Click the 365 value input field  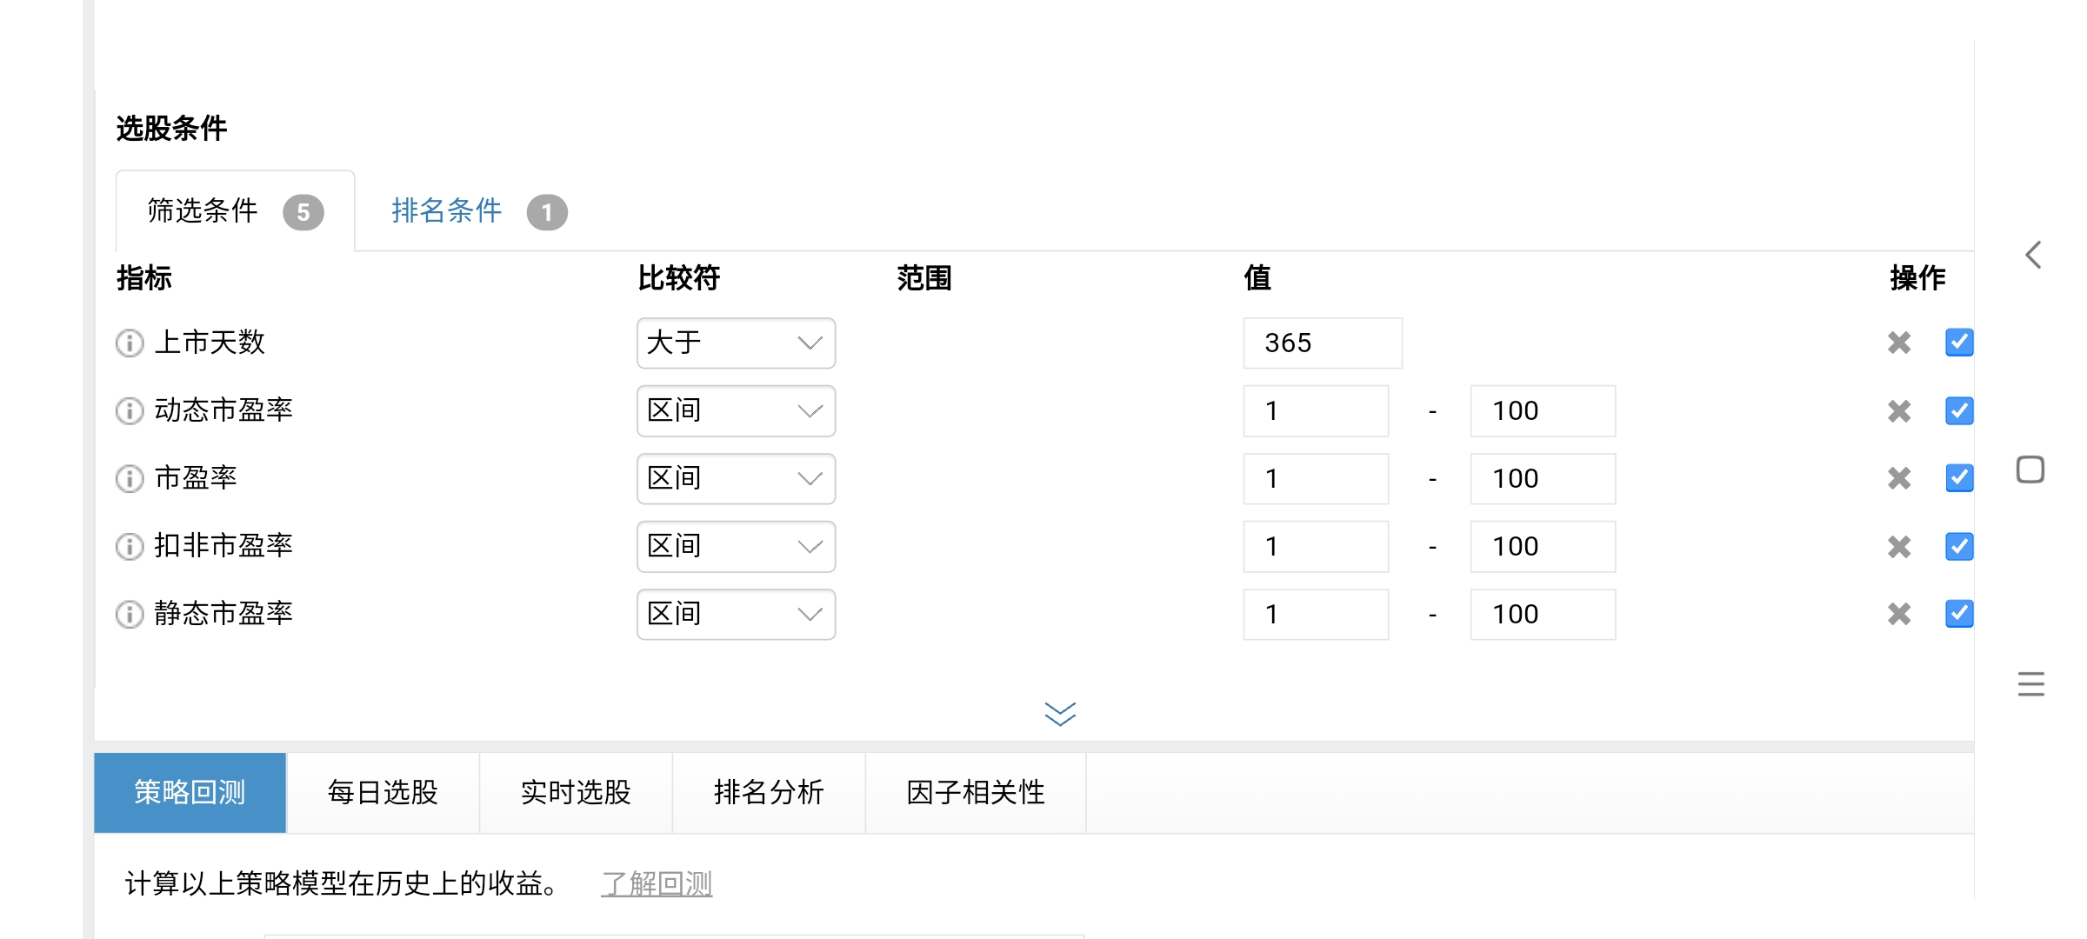(x=1322, y=343)
